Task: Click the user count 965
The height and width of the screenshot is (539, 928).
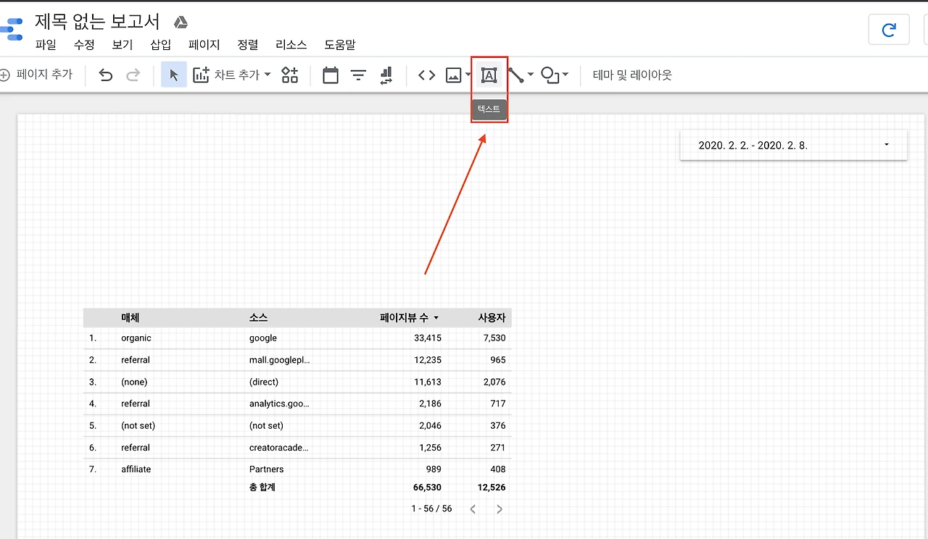Action: coord(498,360)
